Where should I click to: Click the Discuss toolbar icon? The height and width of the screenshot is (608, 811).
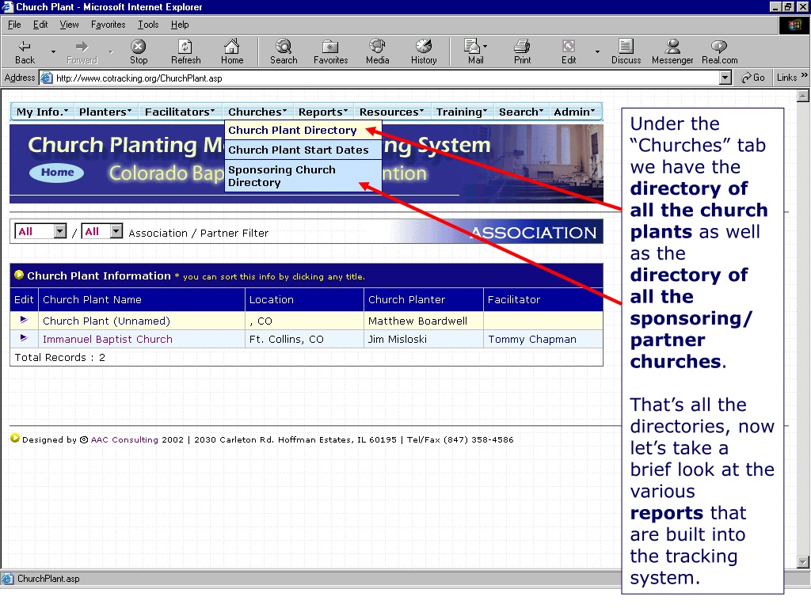click(x=626, y=51)
